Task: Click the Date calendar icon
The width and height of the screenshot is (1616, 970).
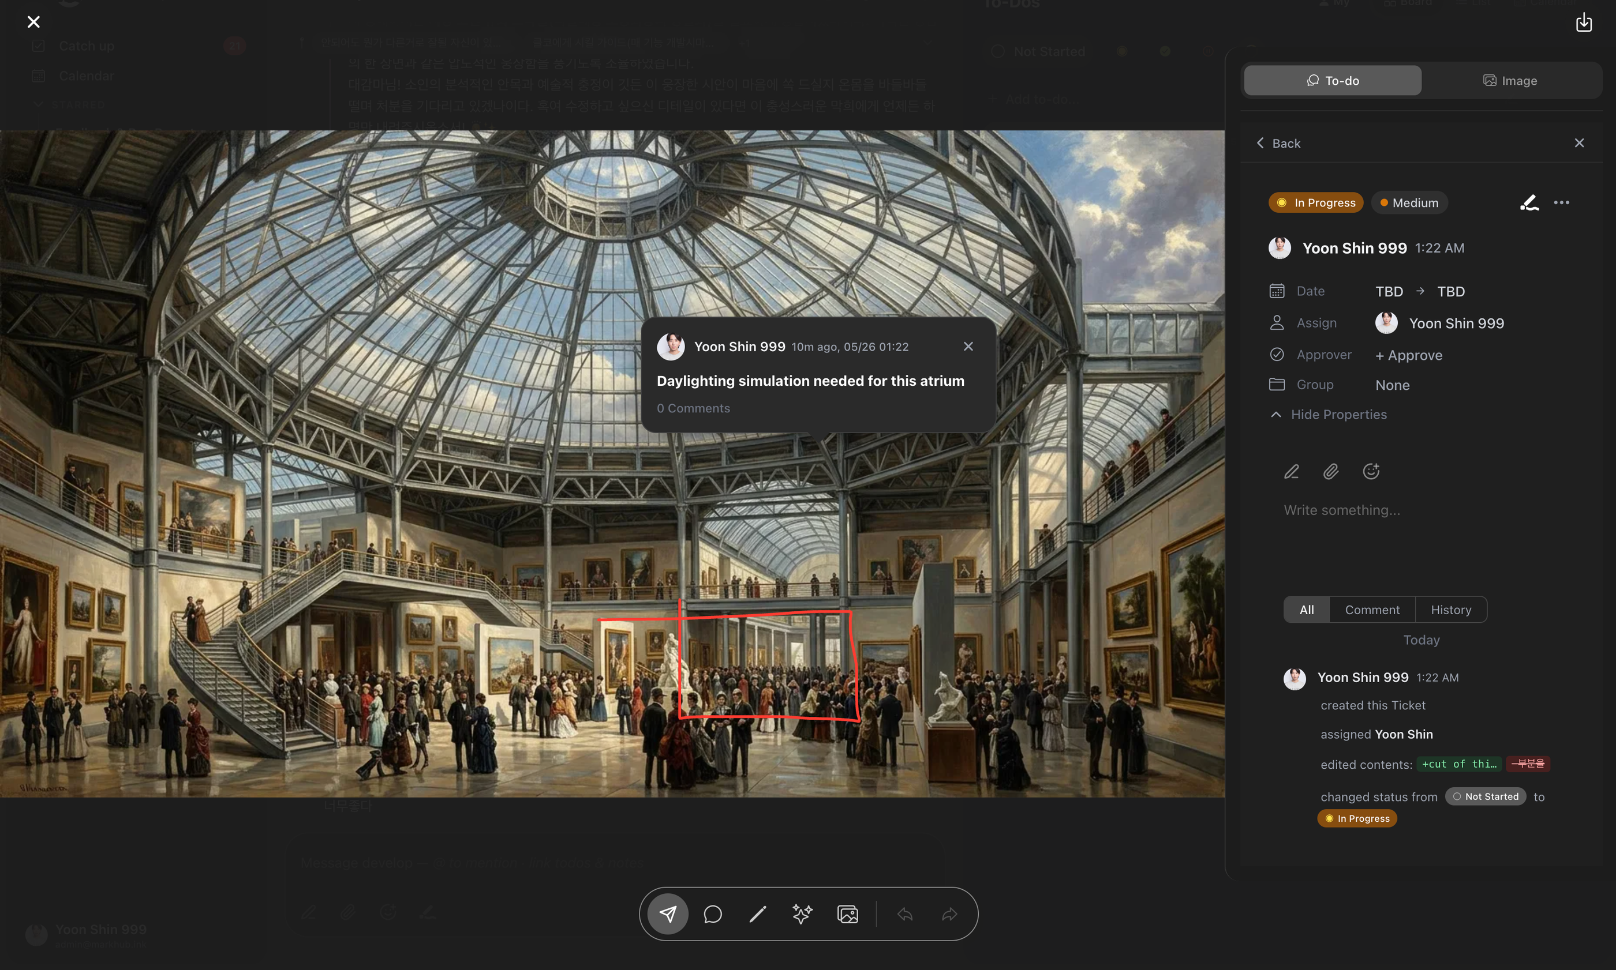Action: click(x=1277, y=291)
